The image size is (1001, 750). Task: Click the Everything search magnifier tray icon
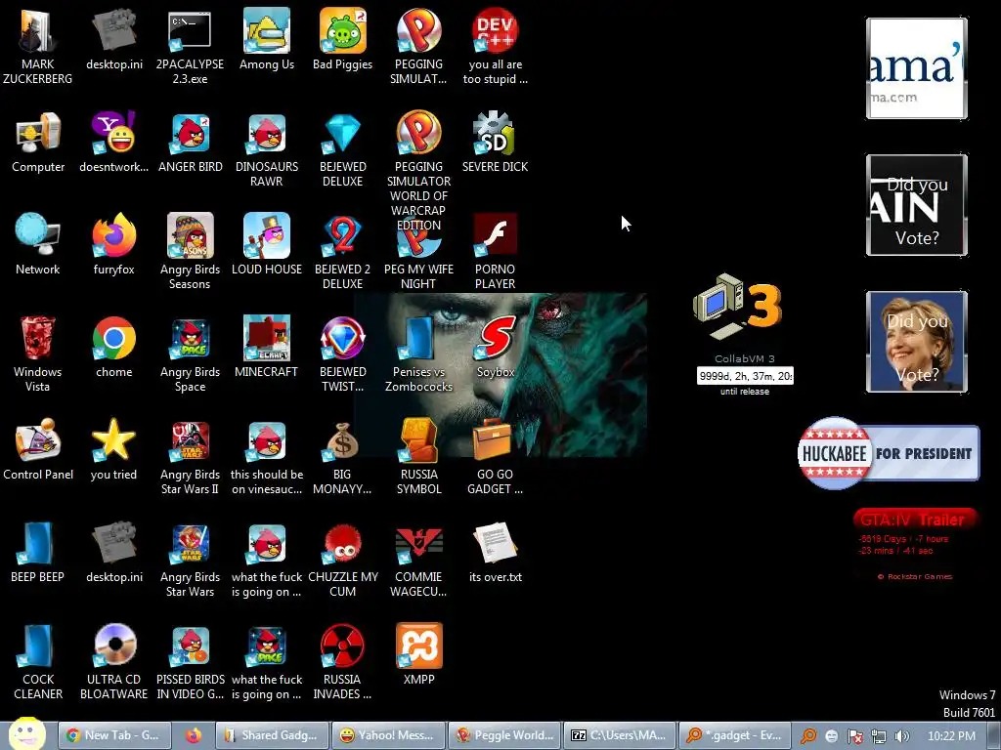point(808,736)
